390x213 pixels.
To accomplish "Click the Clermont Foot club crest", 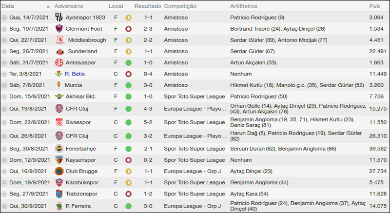I will pyautogui.click(x=59, y=28).
